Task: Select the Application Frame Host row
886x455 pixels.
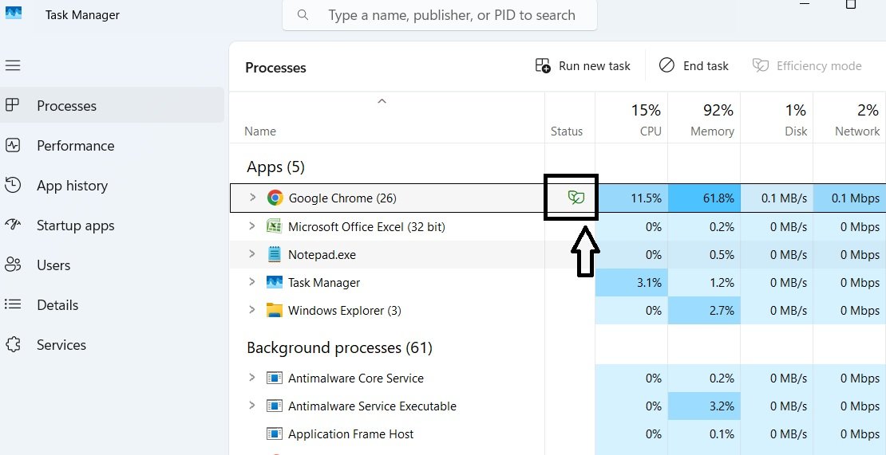Action: pyautogui.click(x=558, y=434)
